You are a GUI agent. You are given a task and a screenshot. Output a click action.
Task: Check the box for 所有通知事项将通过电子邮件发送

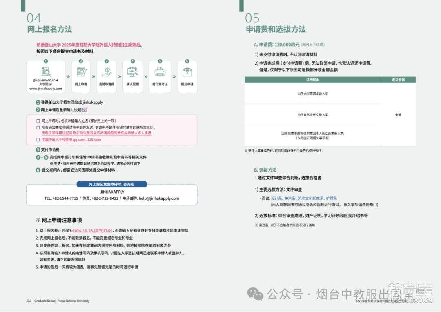click(38, 128)
